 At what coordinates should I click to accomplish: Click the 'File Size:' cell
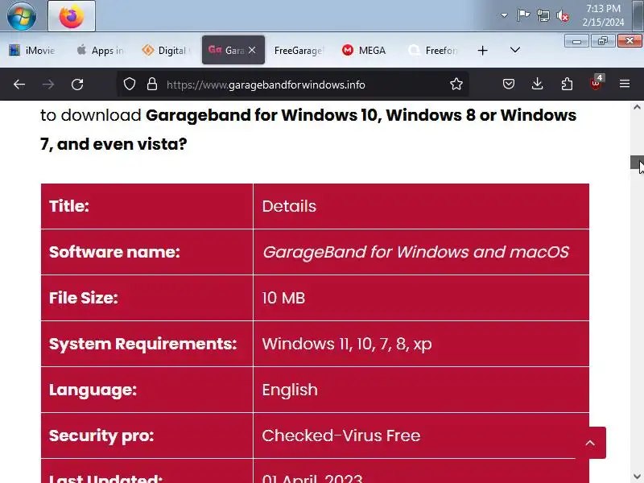click(x=147, y=298)
